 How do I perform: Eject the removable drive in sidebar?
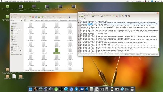(21, 51)
